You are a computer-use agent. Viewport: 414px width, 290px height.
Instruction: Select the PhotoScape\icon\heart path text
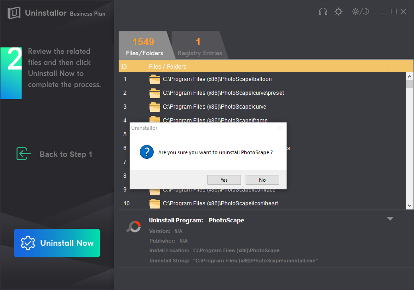(x=220, y=203)
